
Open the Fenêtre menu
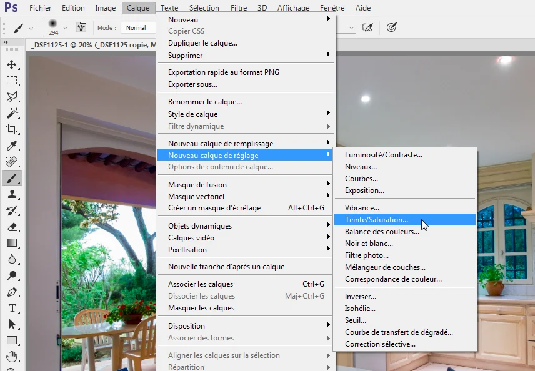[x=332, y=8]
